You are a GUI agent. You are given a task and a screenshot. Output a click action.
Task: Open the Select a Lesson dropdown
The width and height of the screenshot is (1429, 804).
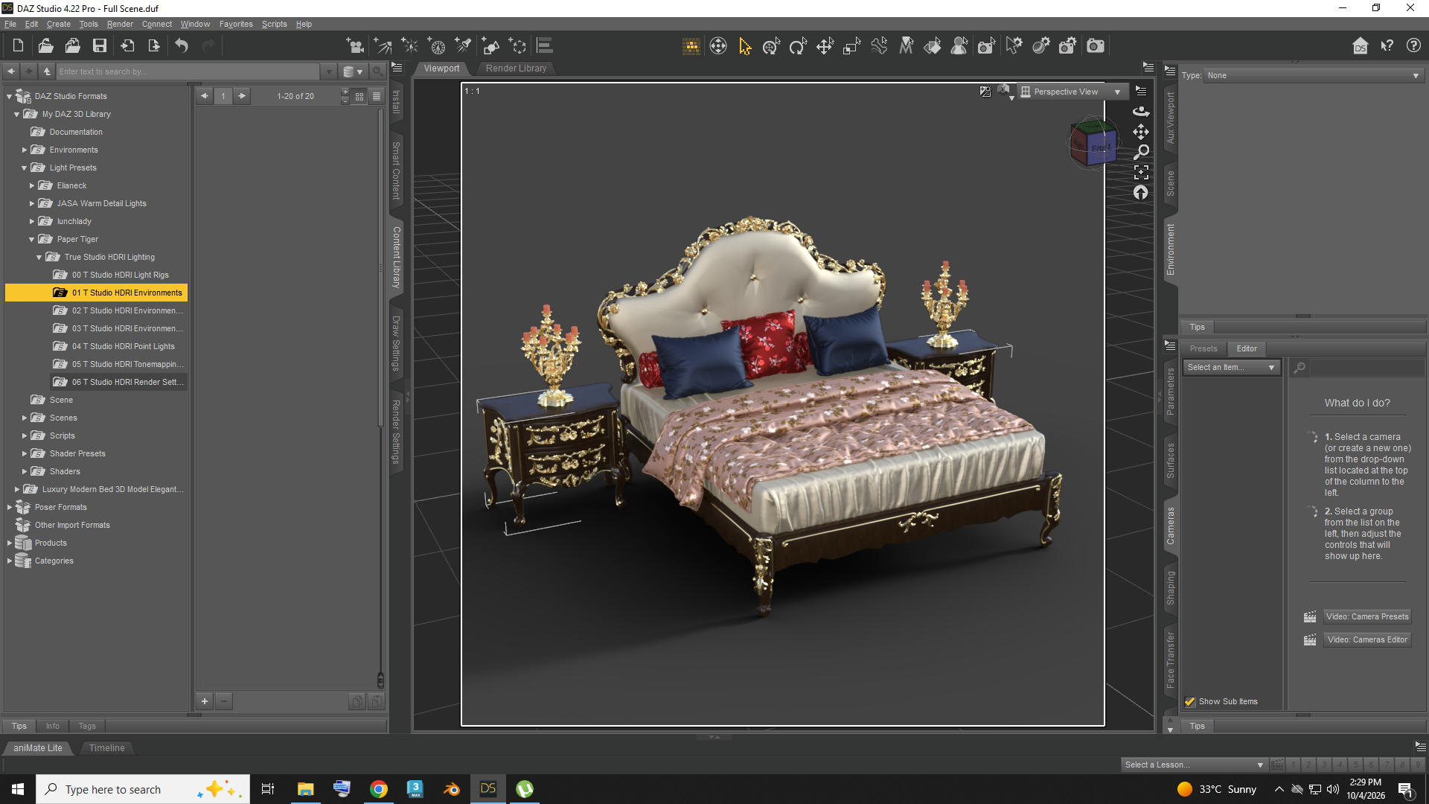click(x=1194, y=765)
